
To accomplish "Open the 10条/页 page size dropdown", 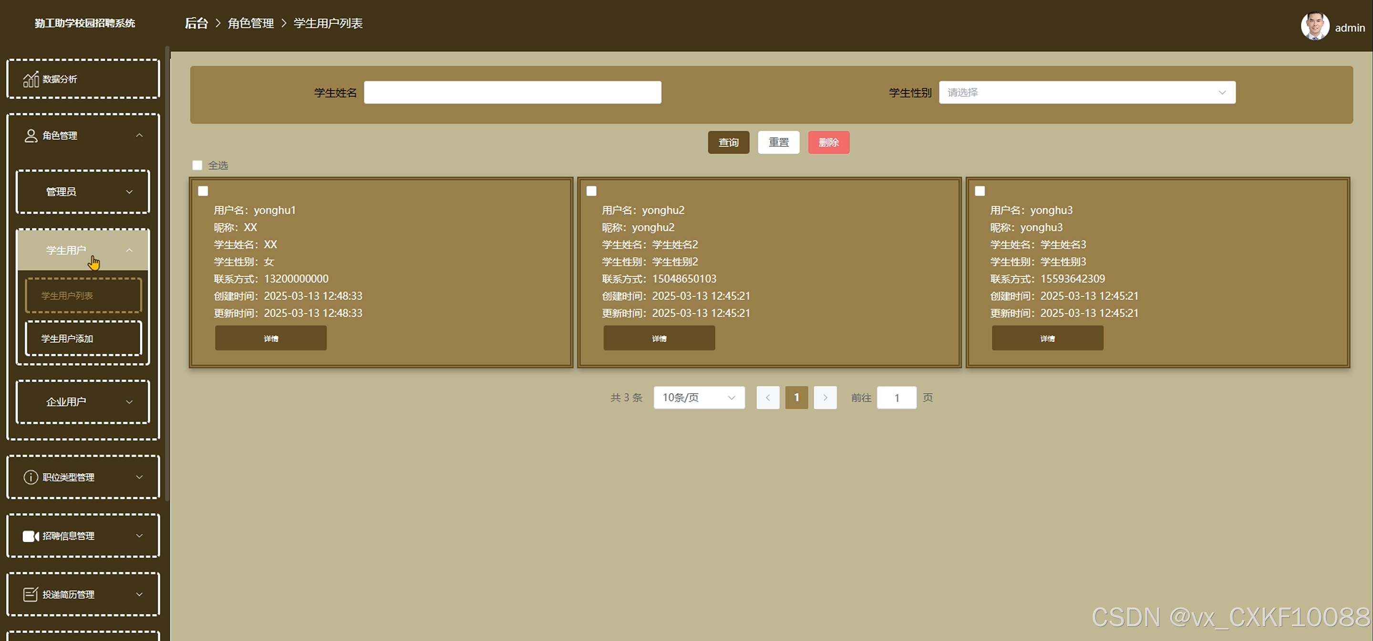I will pyautogui.click(x=699, y=397).
